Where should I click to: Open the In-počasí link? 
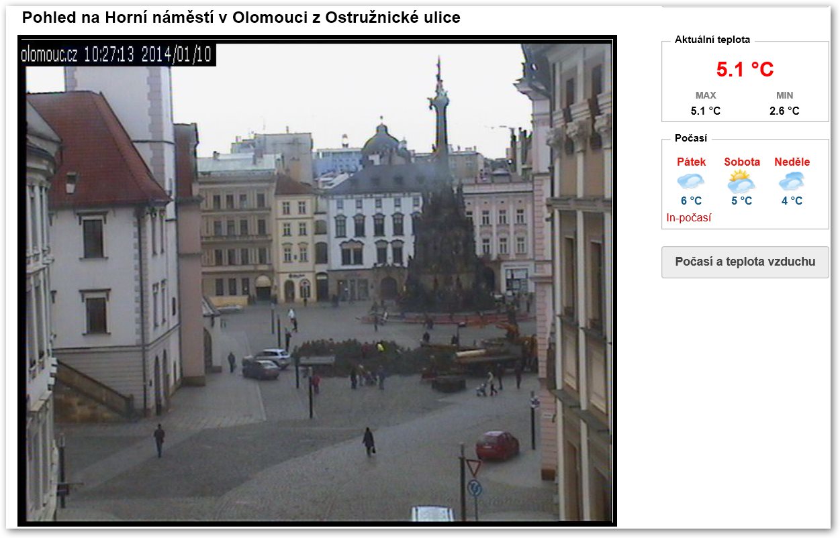click(x=688, y=217)
